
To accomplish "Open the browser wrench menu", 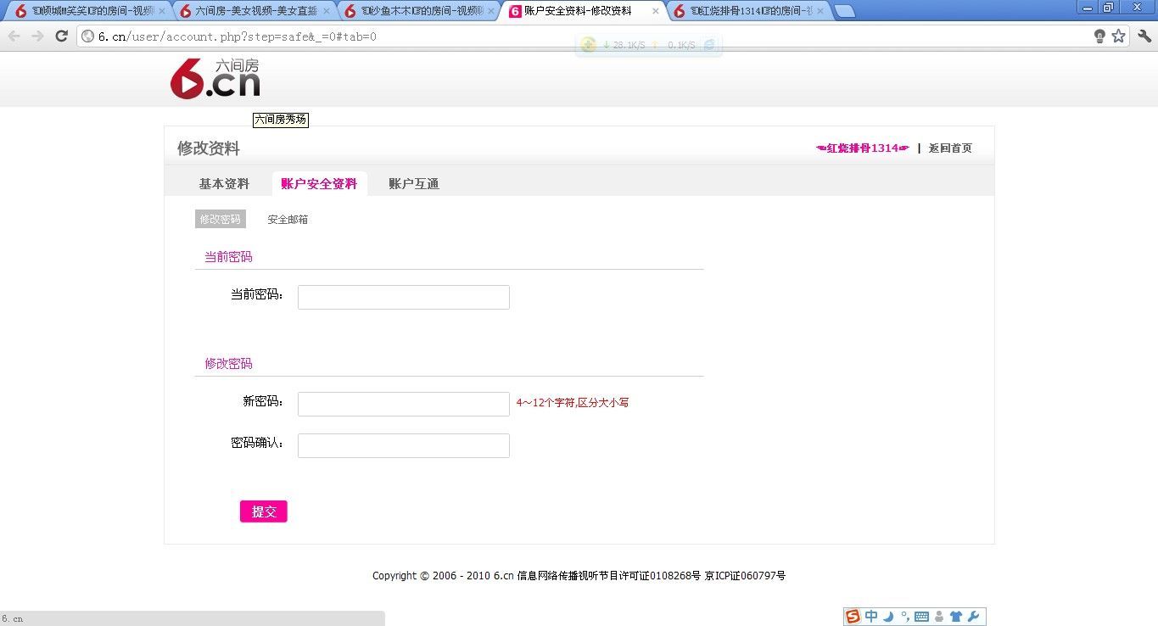I will (1144, 36).
